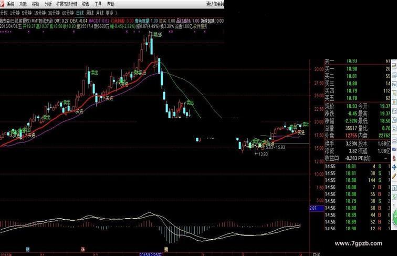Click the 收益(三) value -0.283

click(351, 158)
